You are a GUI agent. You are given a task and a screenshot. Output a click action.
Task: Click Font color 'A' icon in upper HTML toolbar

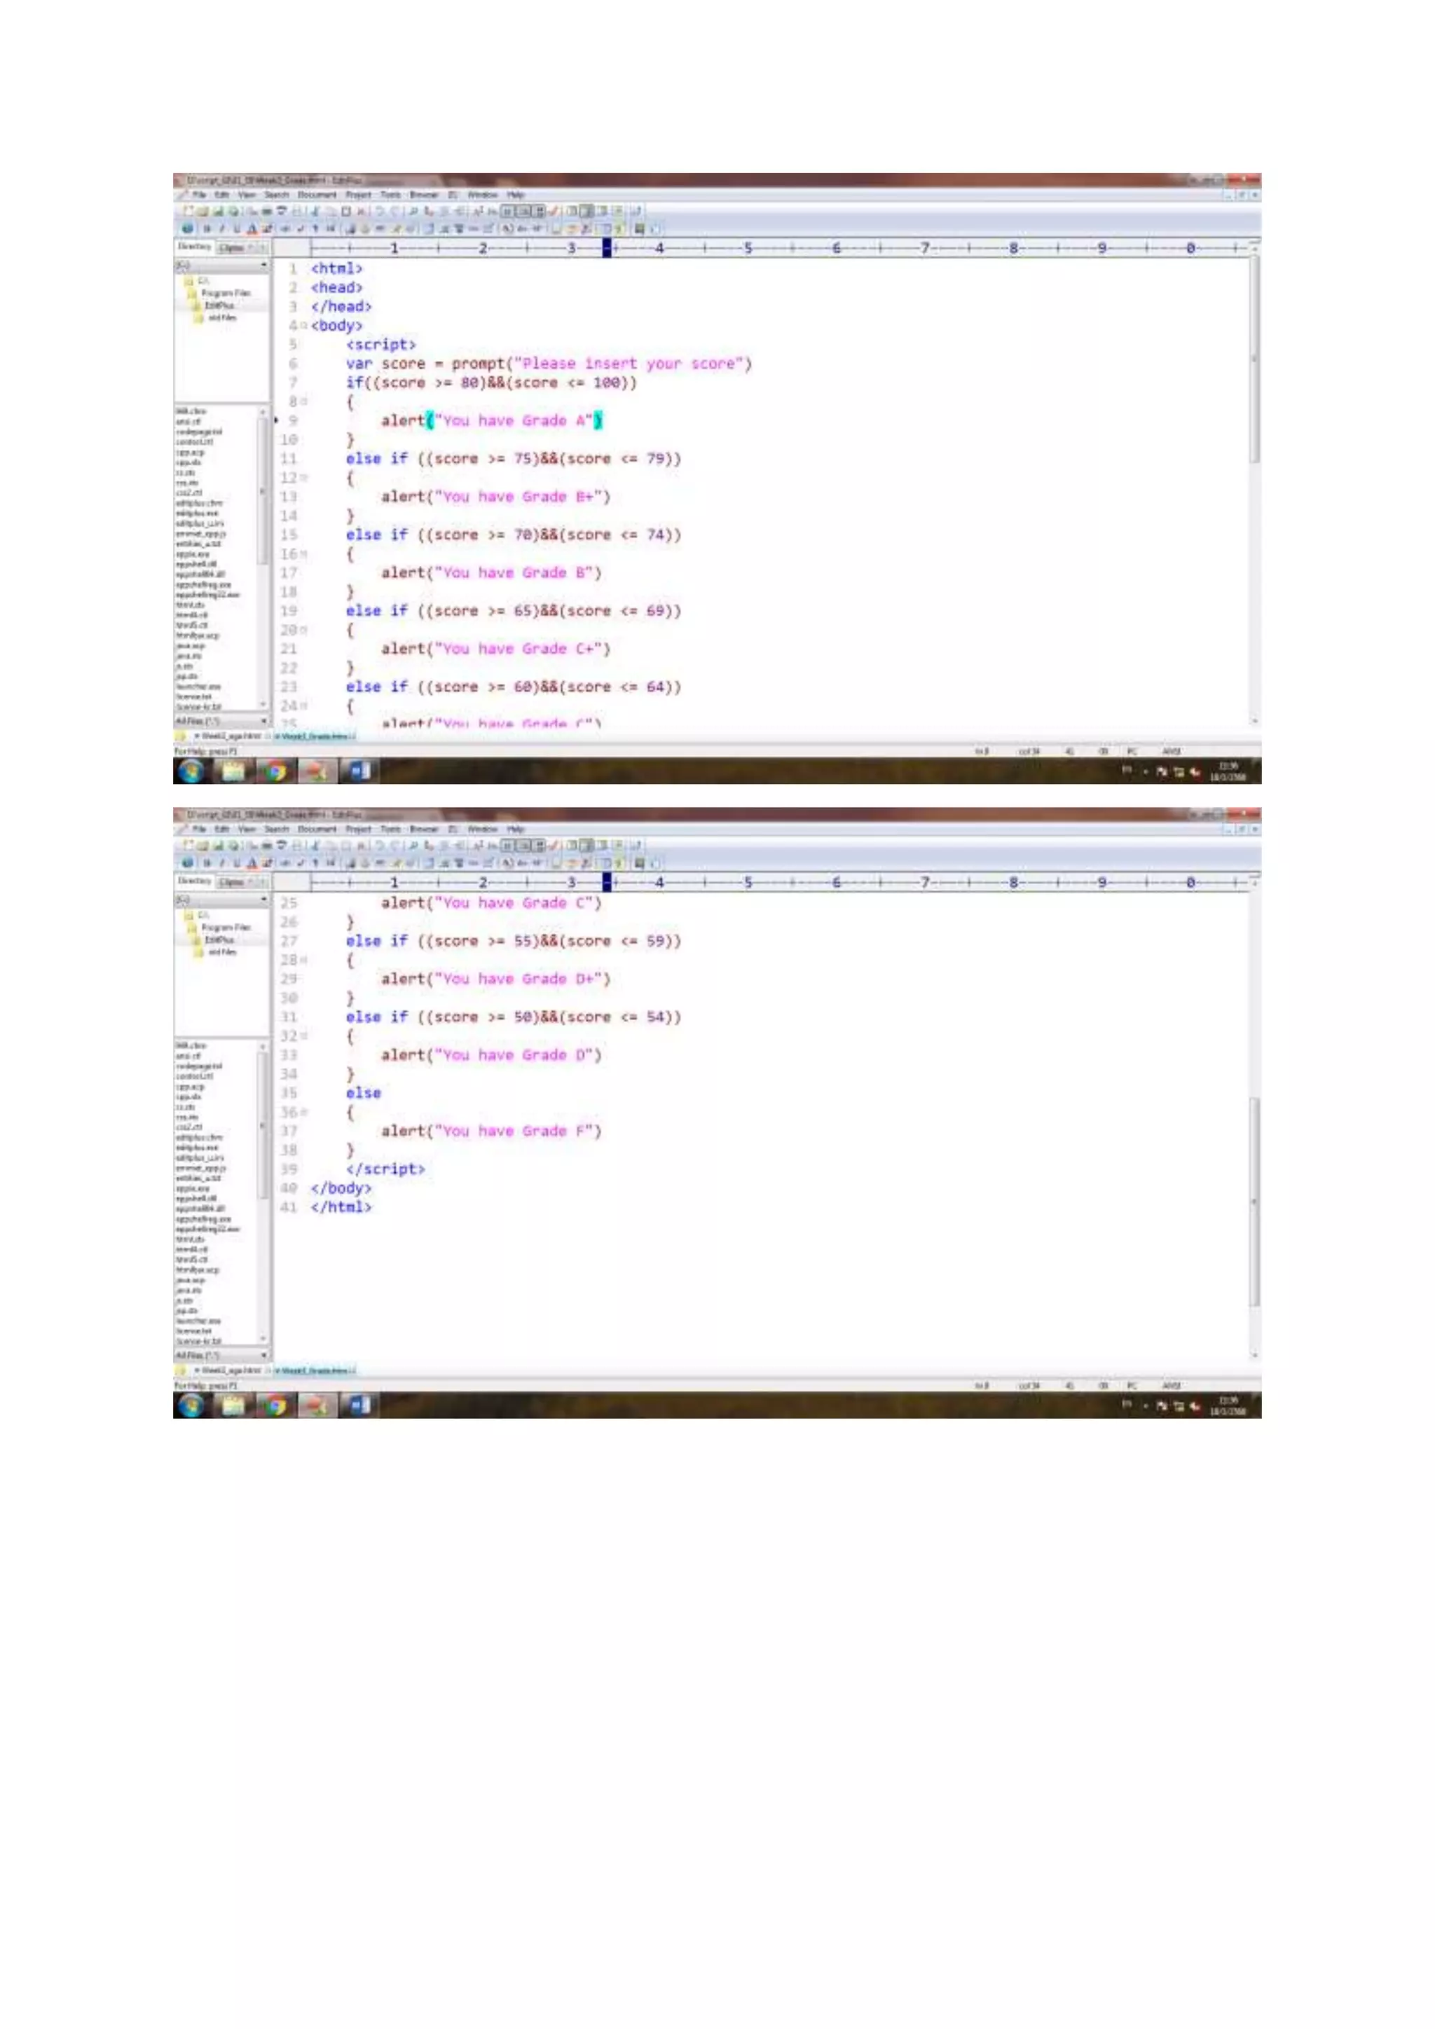tap(252, 228)
